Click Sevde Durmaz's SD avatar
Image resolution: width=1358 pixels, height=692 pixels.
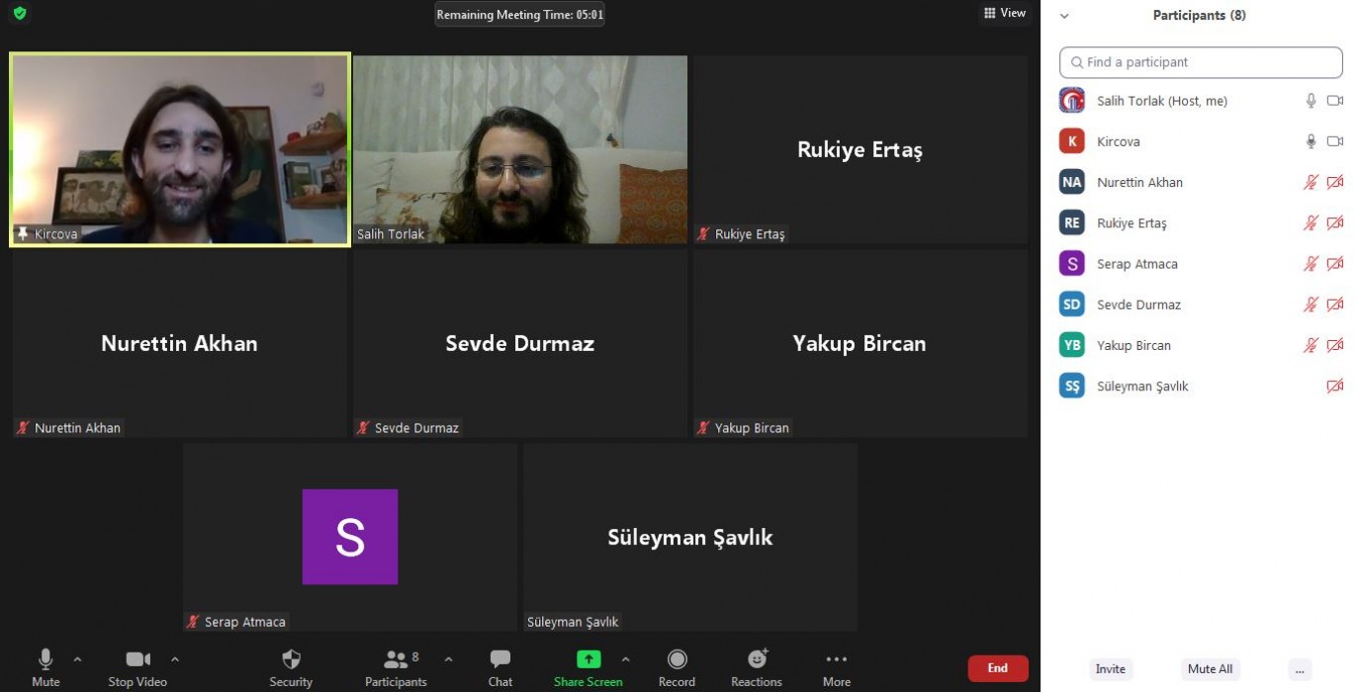[x=1072, y=304]
